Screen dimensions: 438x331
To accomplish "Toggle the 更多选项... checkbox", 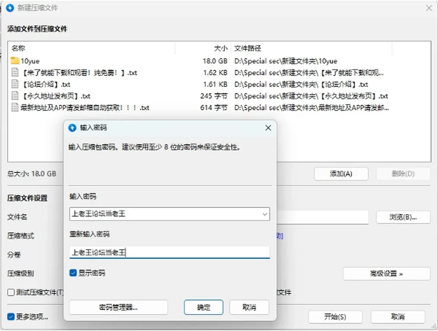I will (11, 317).
